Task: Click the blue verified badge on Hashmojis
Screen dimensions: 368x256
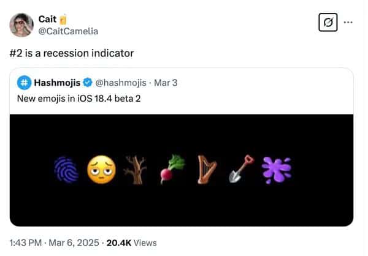Action: pos(88,83)
